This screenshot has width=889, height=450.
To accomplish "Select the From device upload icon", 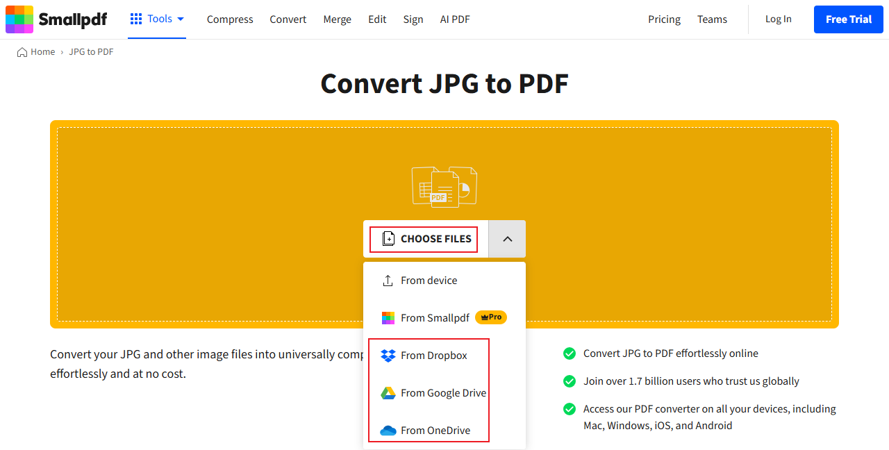I will click(387, 280).
